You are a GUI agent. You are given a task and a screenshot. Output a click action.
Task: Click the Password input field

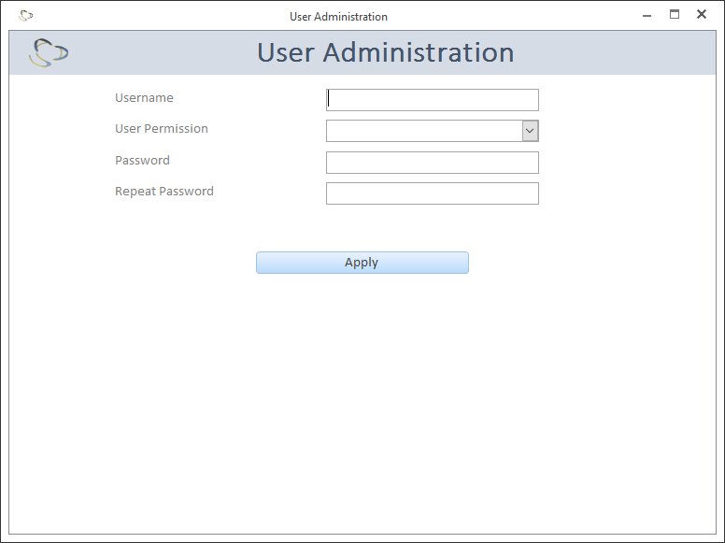click(433, 163)
